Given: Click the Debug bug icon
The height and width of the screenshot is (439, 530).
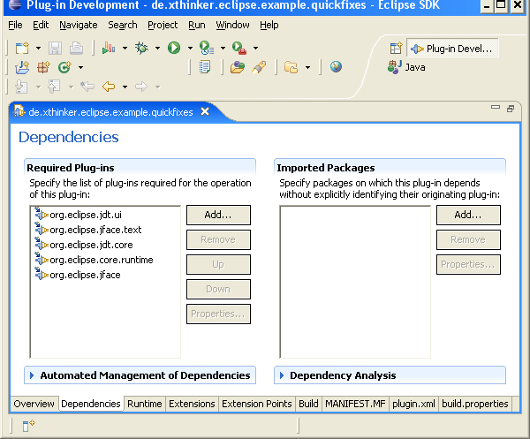Looking at the screenshot, I should [141, 48].
